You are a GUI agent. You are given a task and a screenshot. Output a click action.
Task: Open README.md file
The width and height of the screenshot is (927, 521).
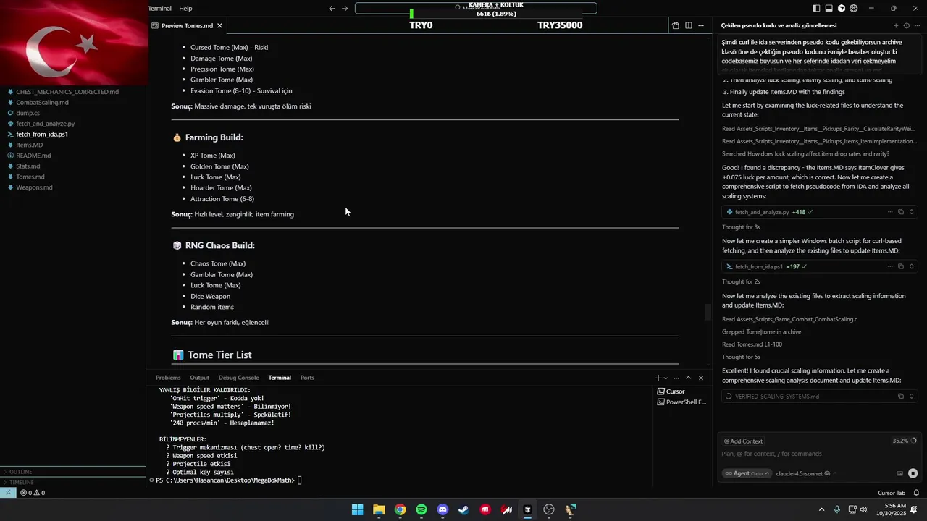[x=33, y=156]
